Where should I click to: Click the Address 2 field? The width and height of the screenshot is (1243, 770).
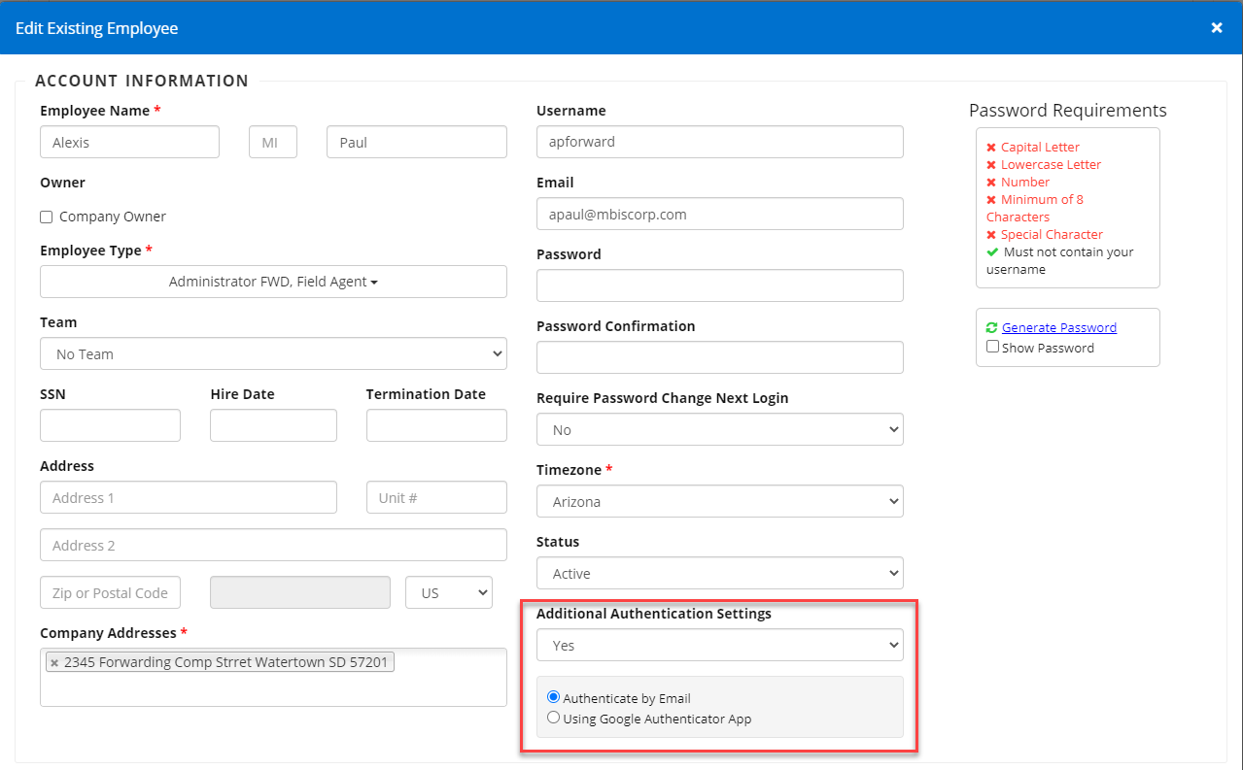tap(273, 545)
